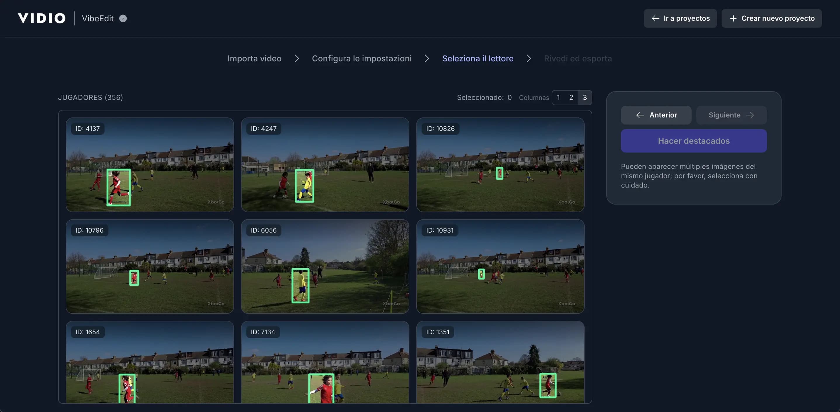
Task: Click the chevron after Importa video
Action: (297, 58)
